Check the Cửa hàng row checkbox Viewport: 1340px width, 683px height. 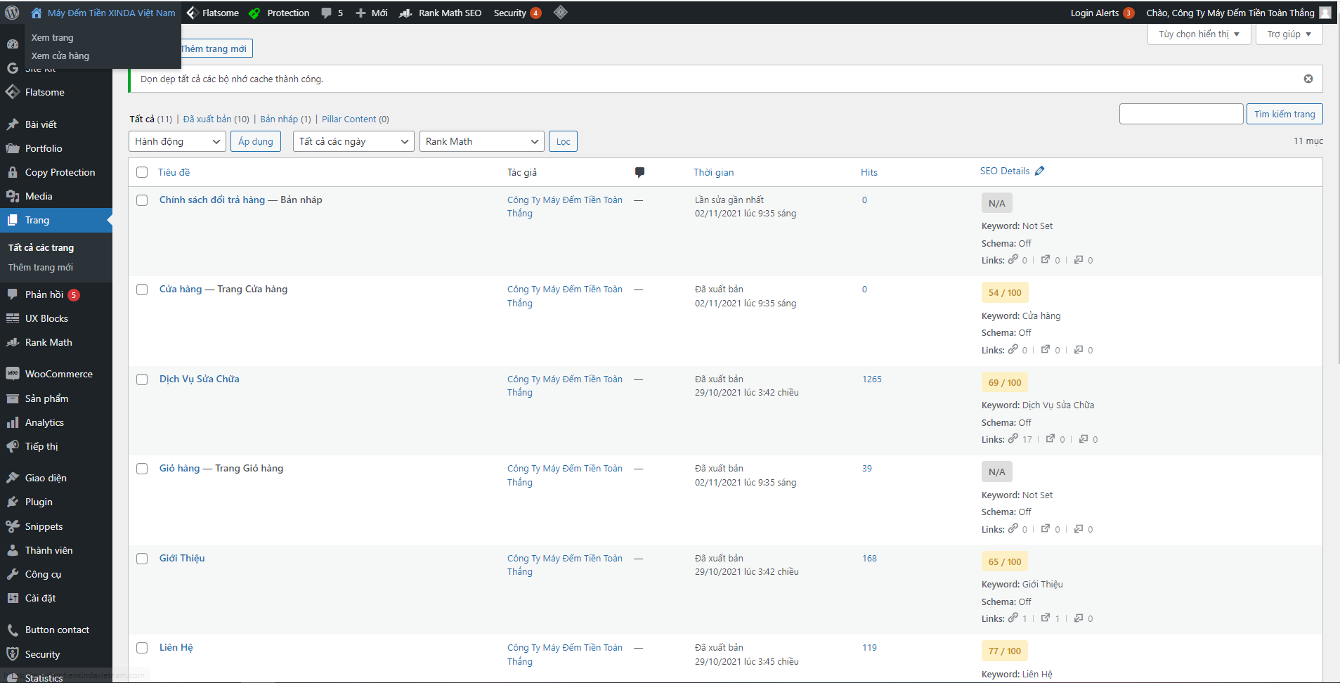[x=142, y=290]
